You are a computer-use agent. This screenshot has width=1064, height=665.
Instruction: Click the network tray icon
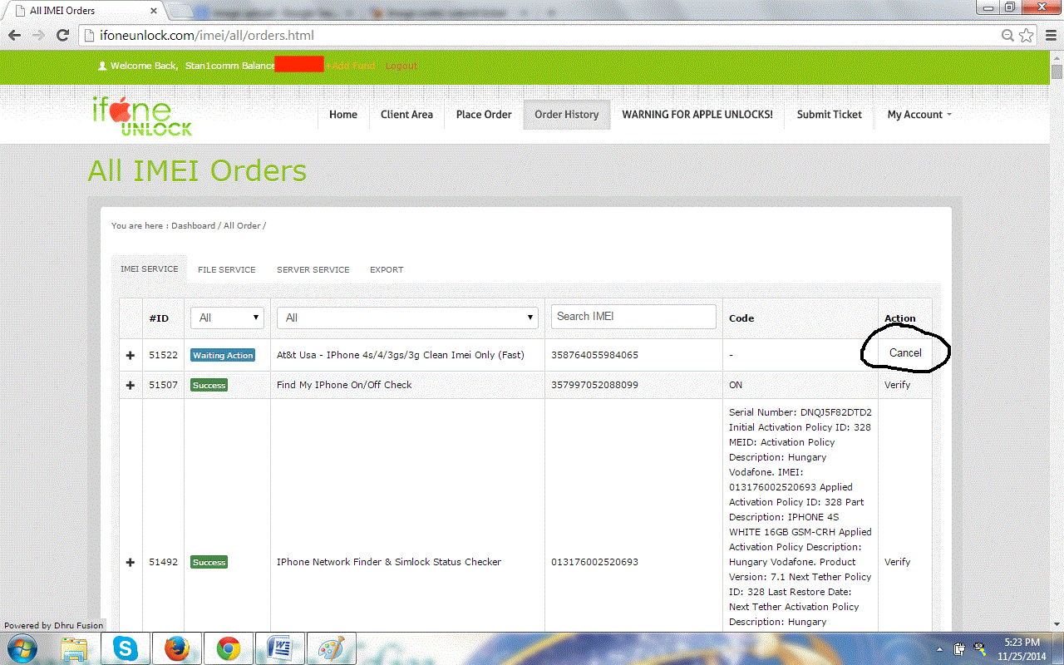pos(979,648)
